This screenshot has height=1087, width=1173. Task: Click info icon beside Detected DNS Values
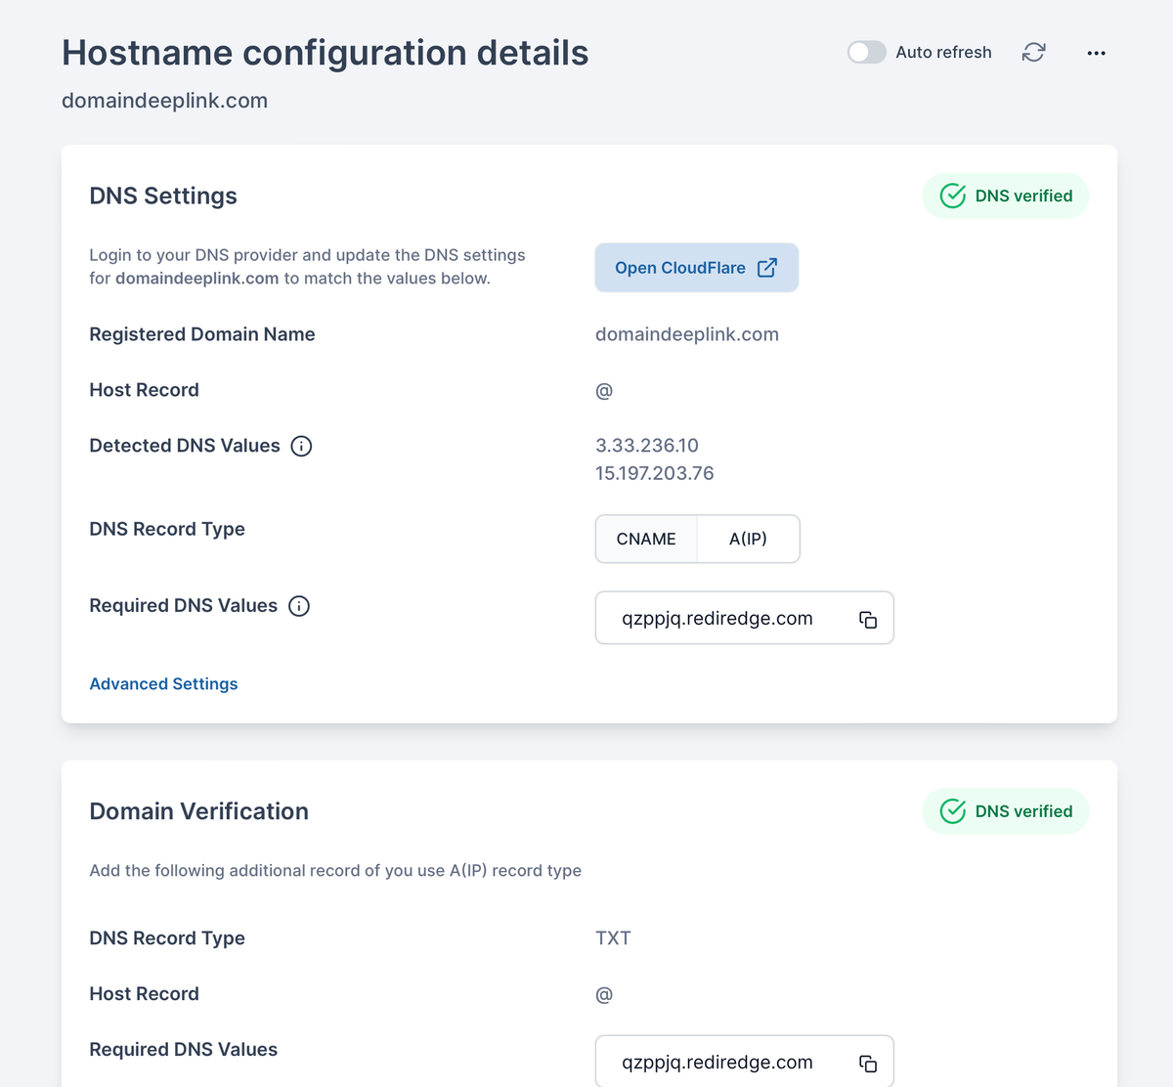pos(302,446)
